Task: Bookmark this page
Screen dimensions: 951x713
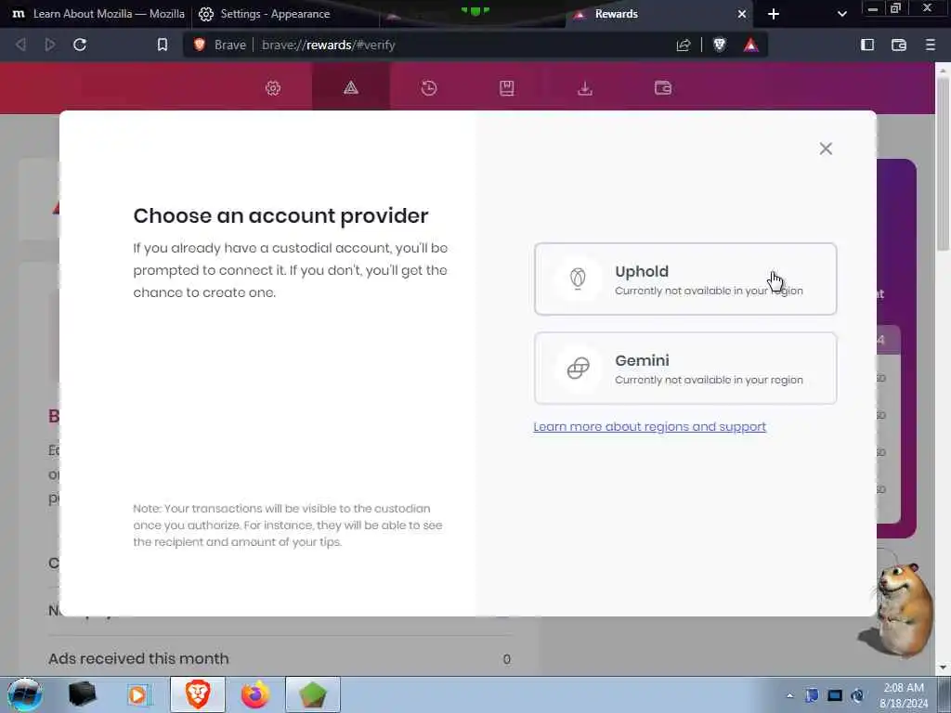Action: pyautogui.click(x=162, y=45)
